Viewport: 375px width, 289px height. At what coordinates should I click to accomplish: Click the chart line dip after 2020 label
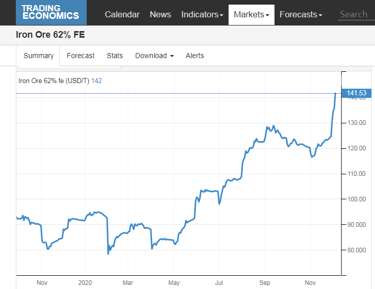click(108, 253)
